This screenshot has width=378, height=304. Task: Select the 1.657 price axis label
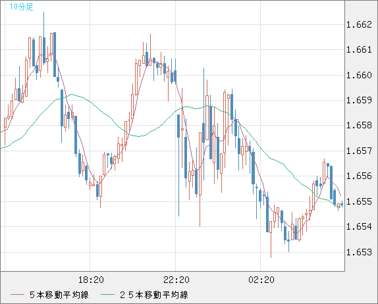tap(359, 151)
